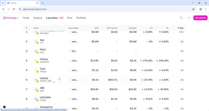209x111 pixels.
Task: Click the $16.9K liquidity value
Action: pos(132,89)
